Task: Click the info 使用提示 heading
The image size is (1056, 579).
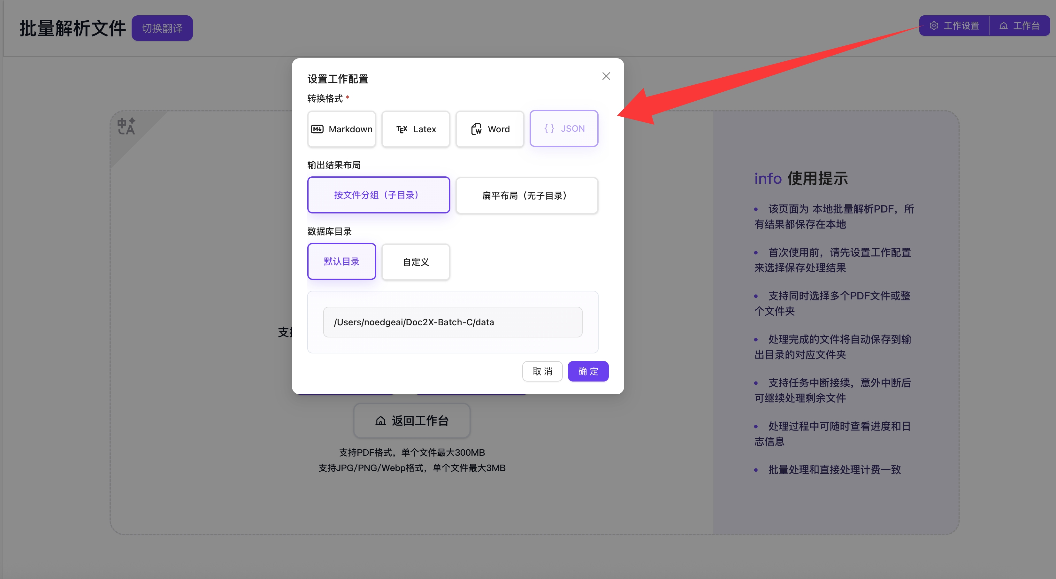Action: coord(801,178)
